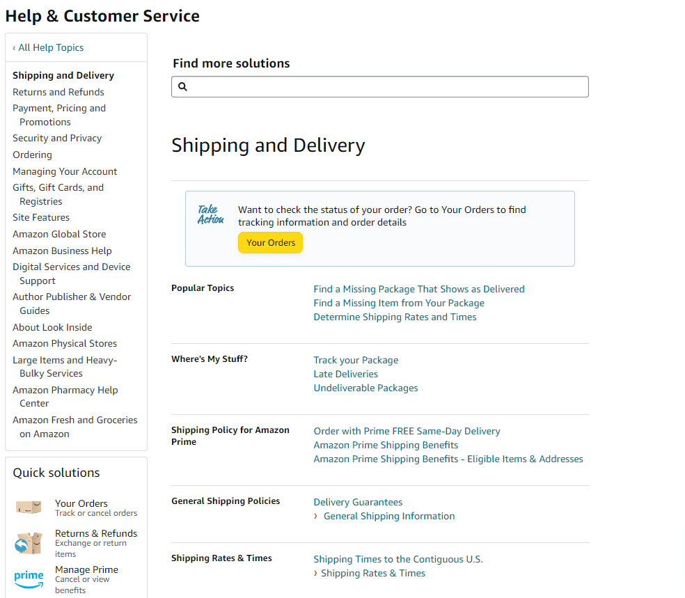
Task: Click the search magnifier icon
Action: (x=182, y=87)
